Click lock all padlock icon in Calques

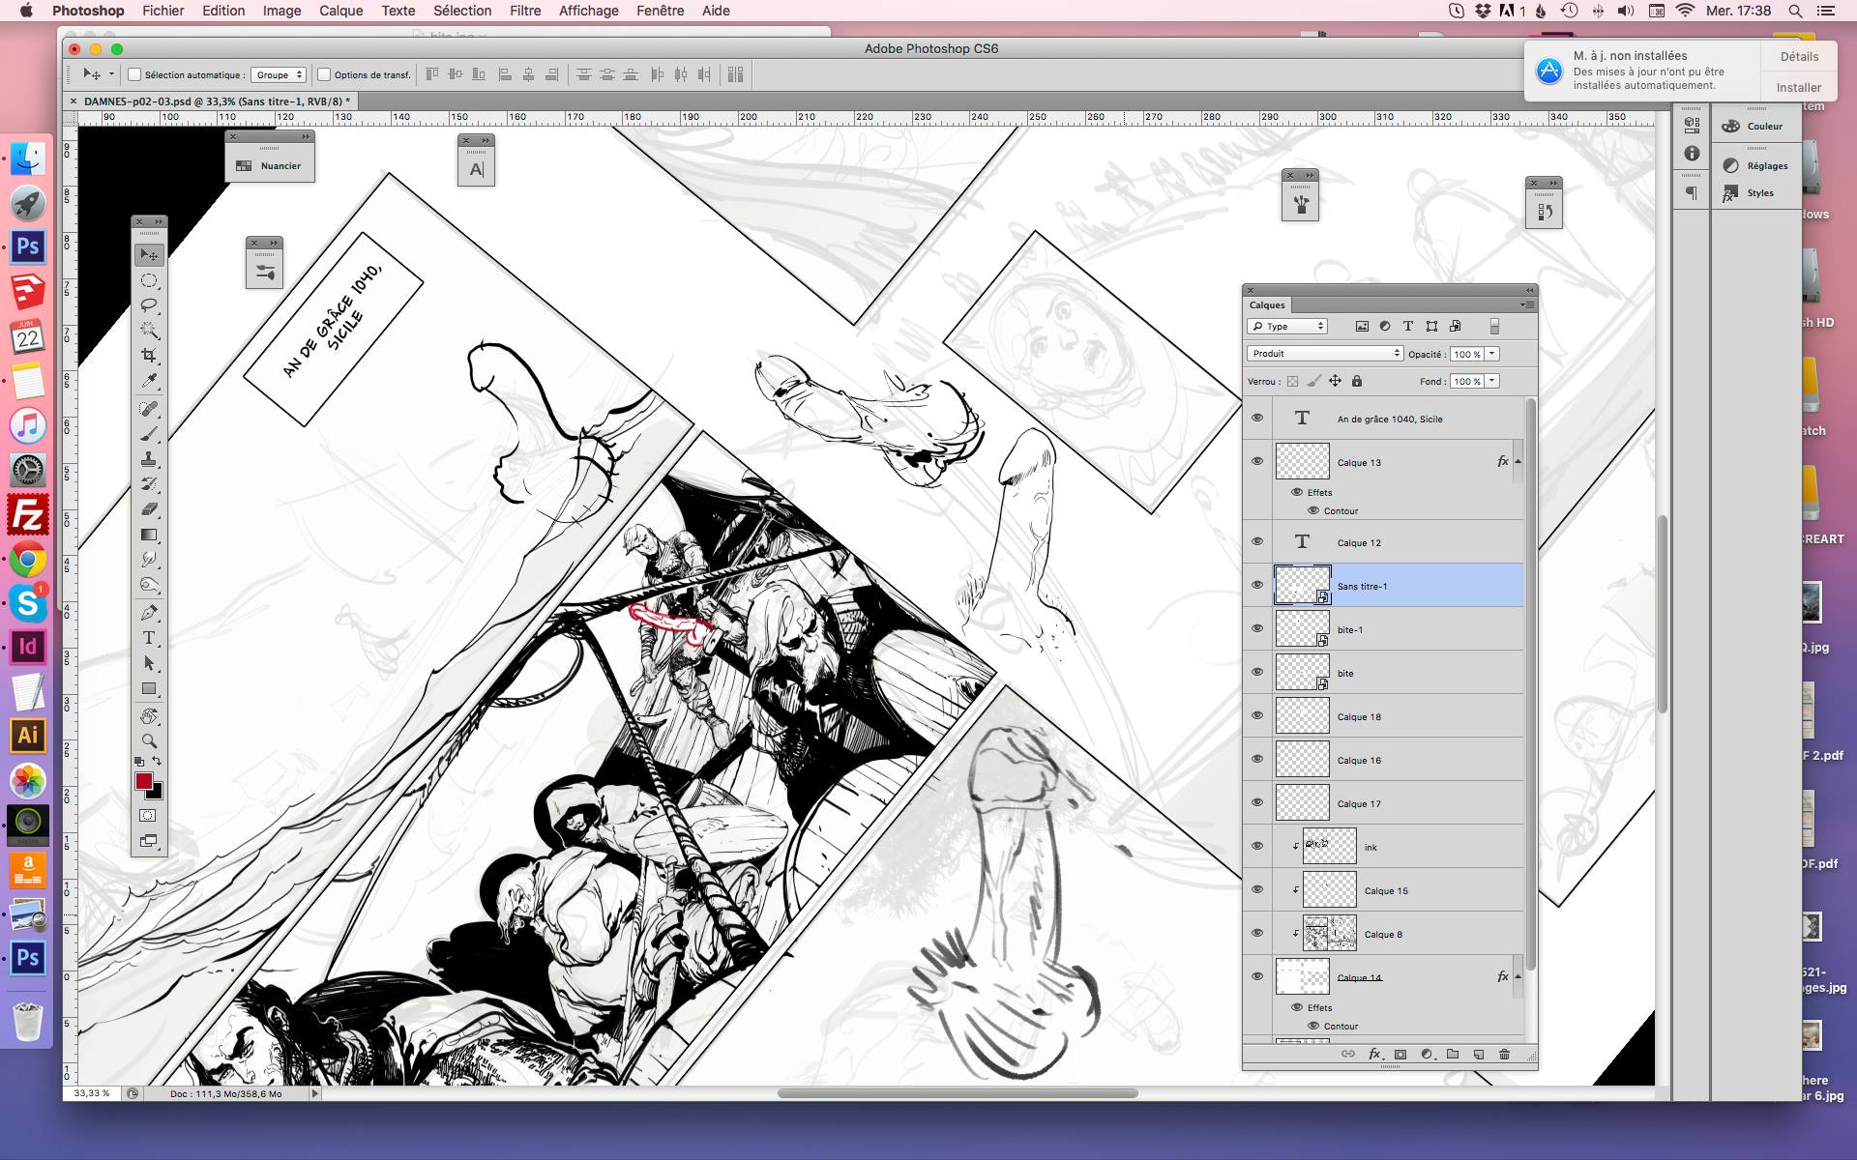click(1357, 381)
